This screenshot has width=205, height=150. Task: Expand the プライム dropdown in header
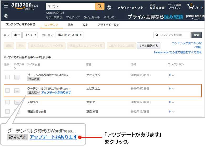[x=175, y=7]
